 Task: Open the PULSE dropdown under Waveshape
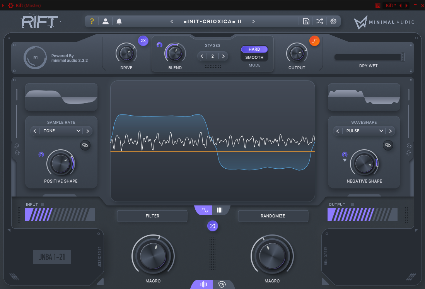point(365,131)
